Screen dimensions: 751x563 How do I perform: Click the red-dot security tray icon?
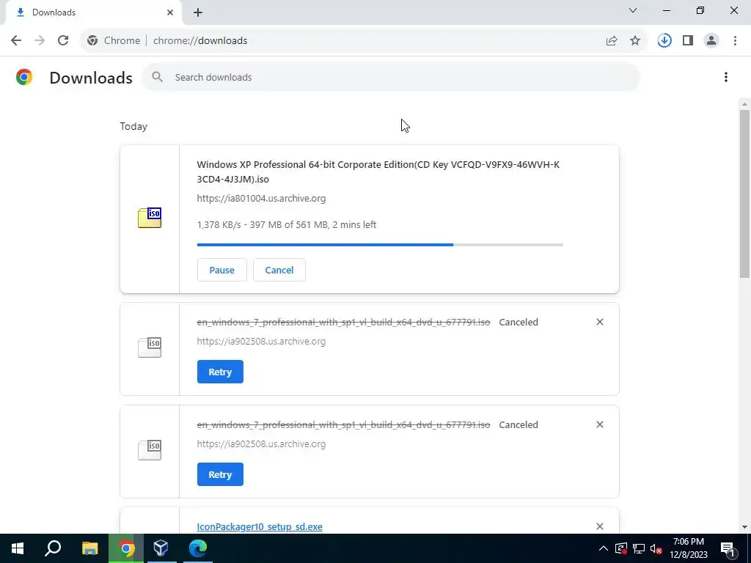[621, 548]
